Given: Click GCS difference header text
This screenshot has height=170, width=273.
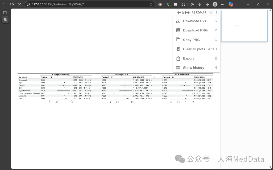Looking at the screenshot, I should 182,74.
